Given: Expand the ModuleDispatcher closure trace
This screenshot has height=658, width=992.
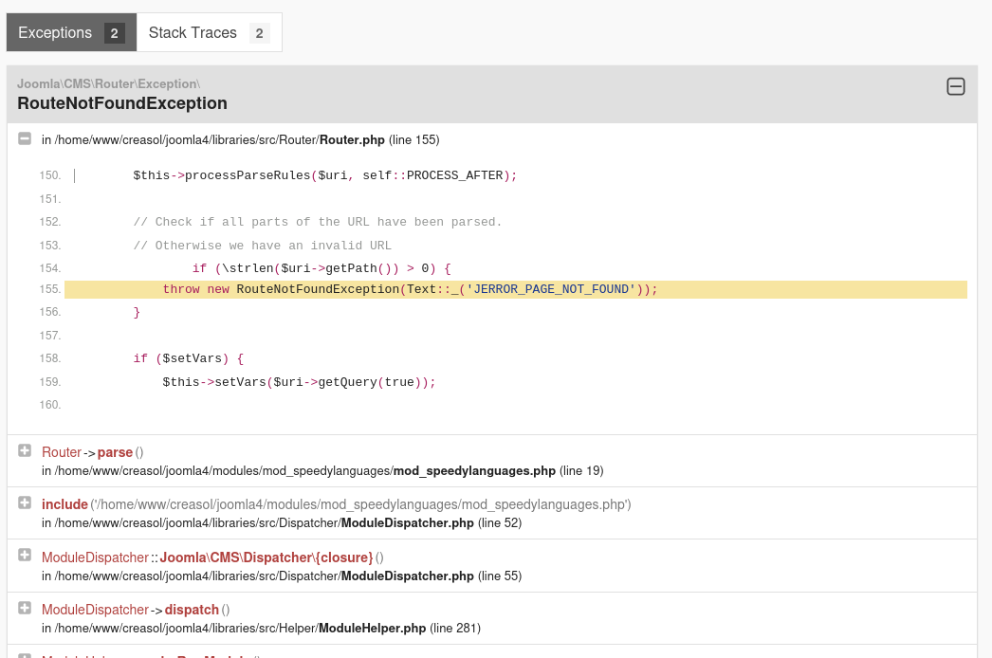Looking at the screenshot, I should pyautogui.click(x=25, y=557).
